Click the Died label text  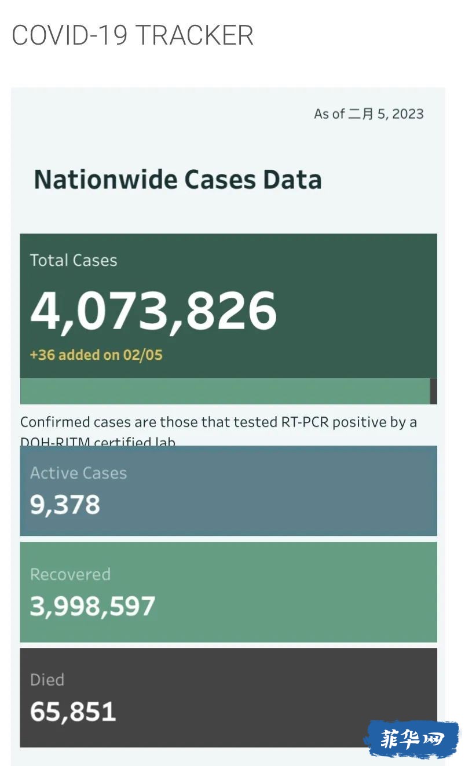coord(47,680)
